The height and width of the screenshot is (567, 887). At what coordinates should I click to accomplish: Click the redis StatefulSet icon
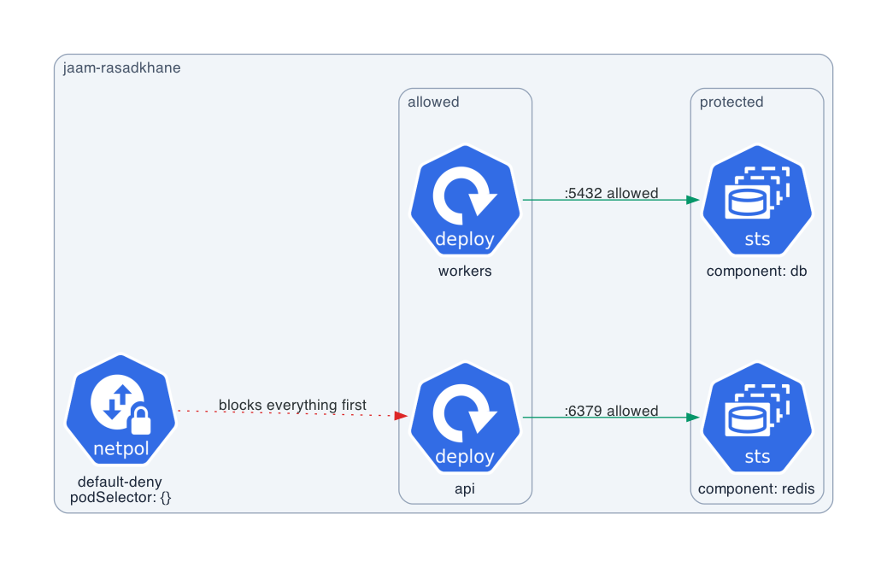[757, 418]
